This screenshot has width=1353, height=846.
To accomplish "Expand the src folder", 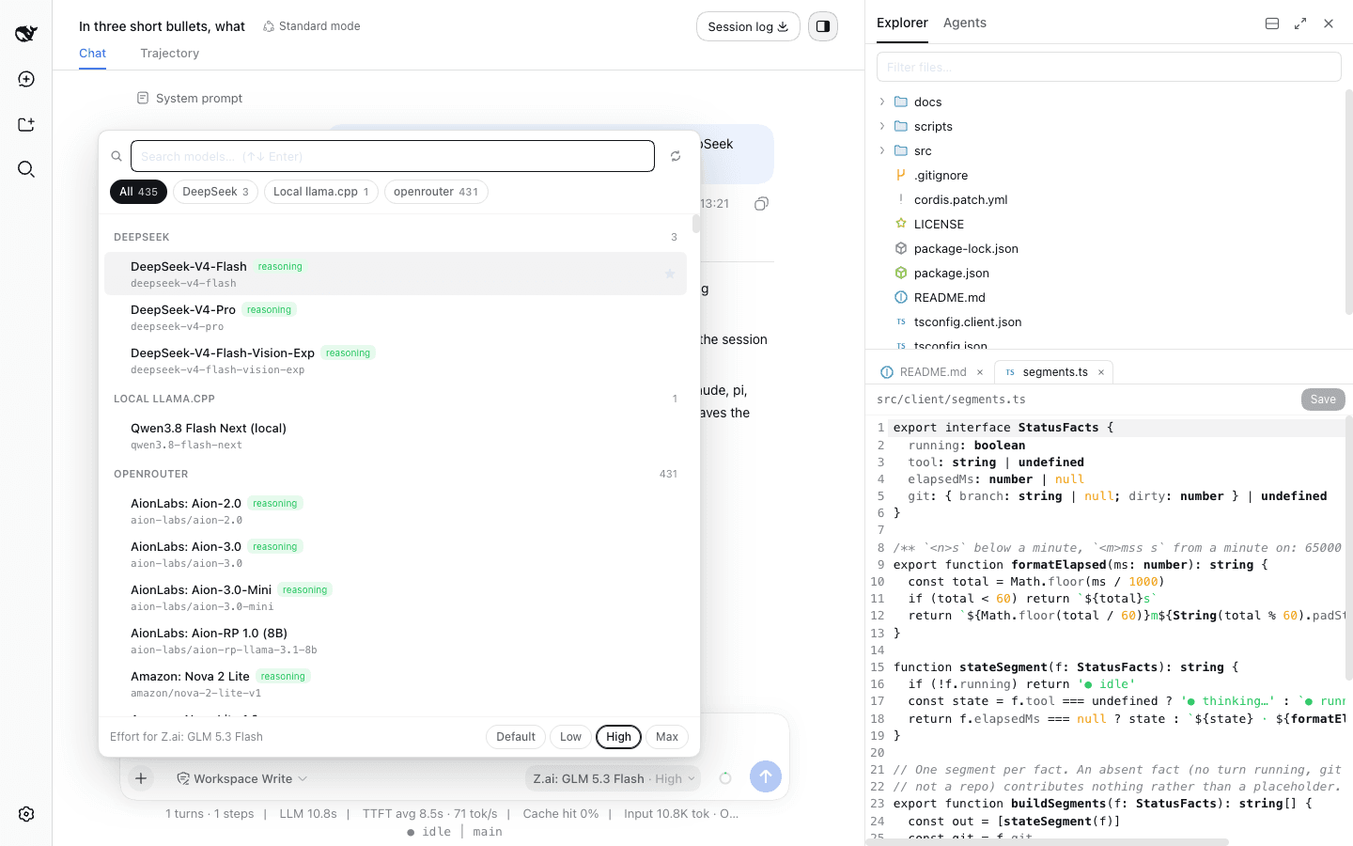I will click(x=881, y=150).
